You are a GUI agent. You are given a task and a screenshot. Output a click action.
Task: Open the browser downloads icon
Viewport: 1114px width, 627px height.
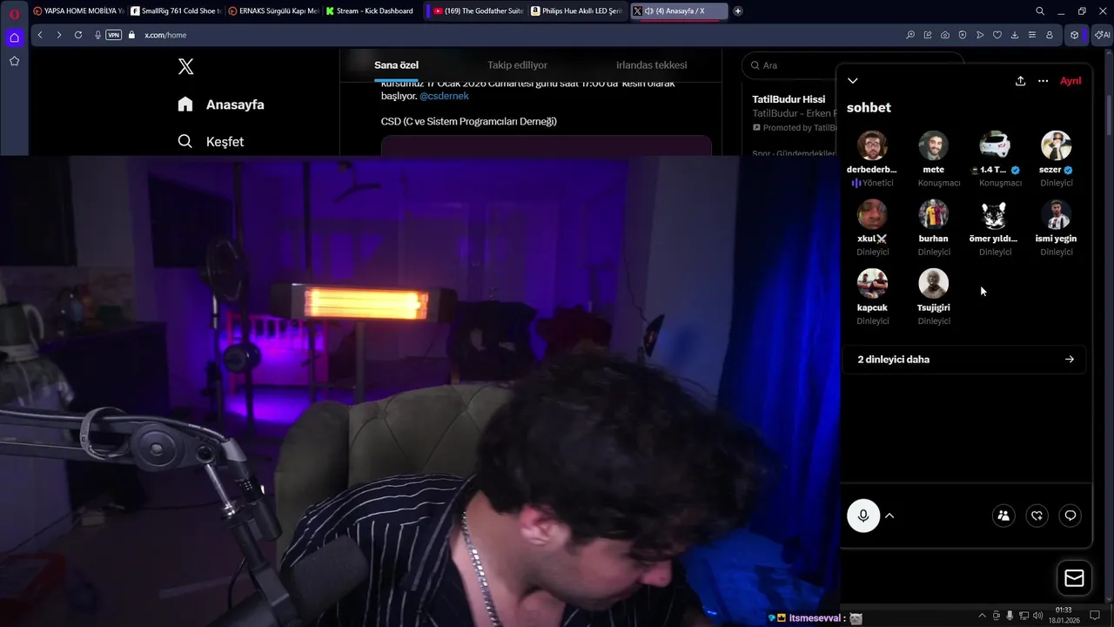pos(1015,35)
